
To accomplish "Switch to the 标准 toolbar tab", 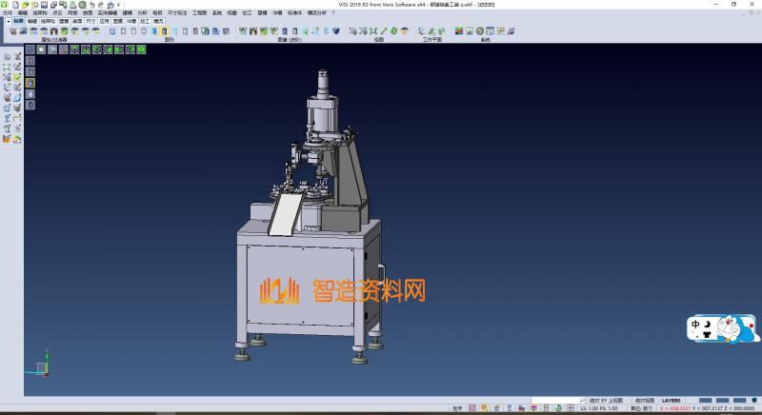I will tap(17, 20).
